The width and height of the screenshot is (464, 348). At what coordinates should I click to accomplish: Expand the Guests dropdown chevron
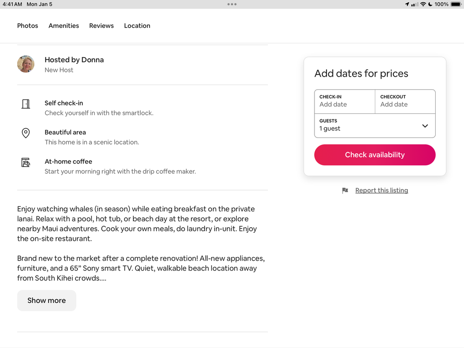tap(425, 126)
